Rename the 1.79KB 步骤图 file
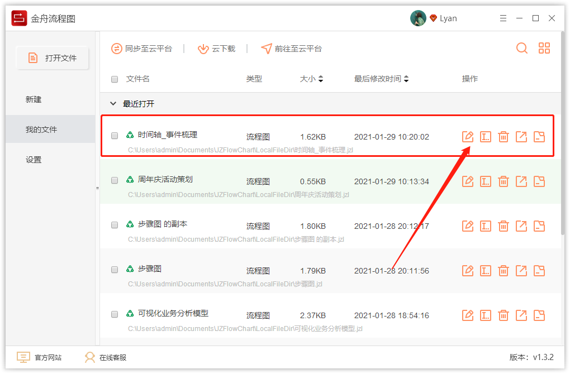This screenshot has width=570, height=374. click(485, 271)
